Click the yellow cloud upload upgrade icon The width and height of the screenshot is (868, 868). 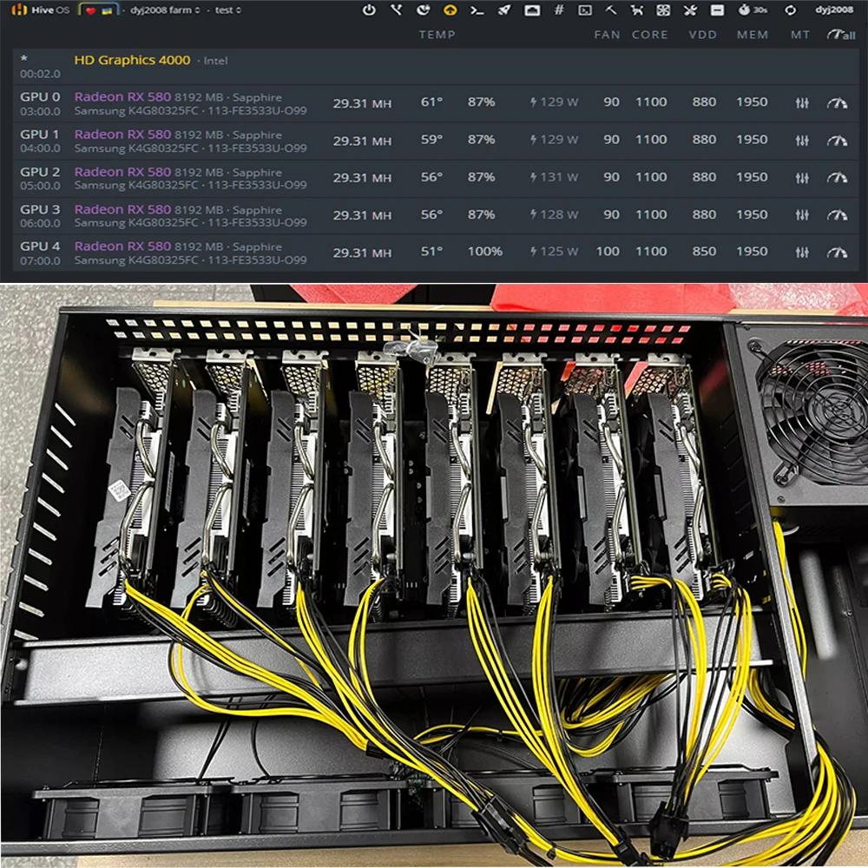point(450,10)
